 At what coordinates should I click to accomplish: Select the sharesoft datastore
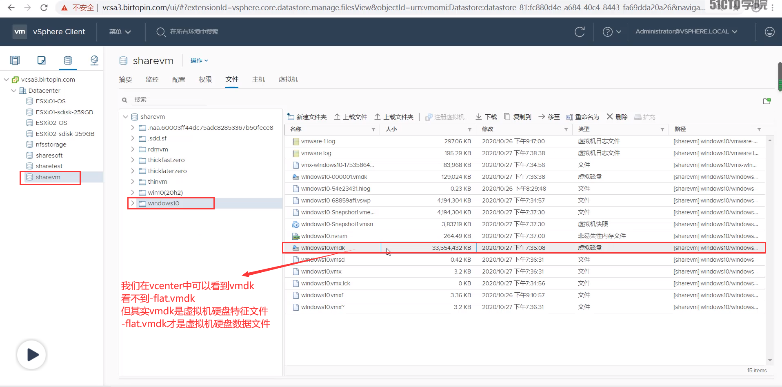49,156
